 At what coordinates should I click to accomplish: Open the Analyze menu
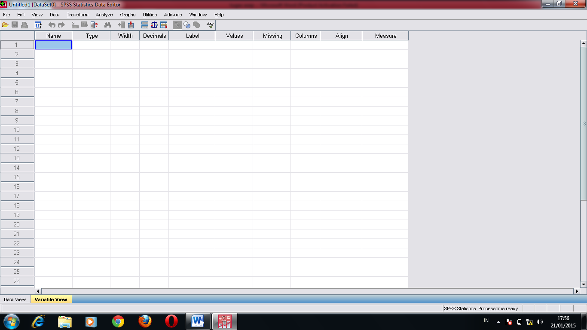point(104,15)
